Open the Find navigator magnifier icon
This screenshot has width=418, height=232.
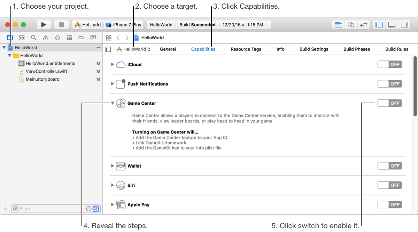(x=33, y=38)
